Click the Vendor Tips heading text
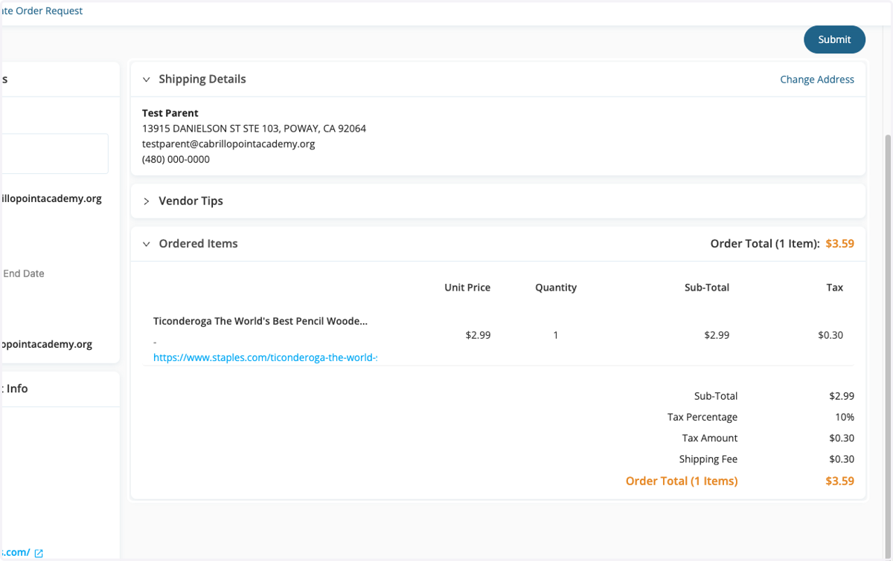Image resolution: width=893 pixels, height=561 pixels. pos(191,201)
